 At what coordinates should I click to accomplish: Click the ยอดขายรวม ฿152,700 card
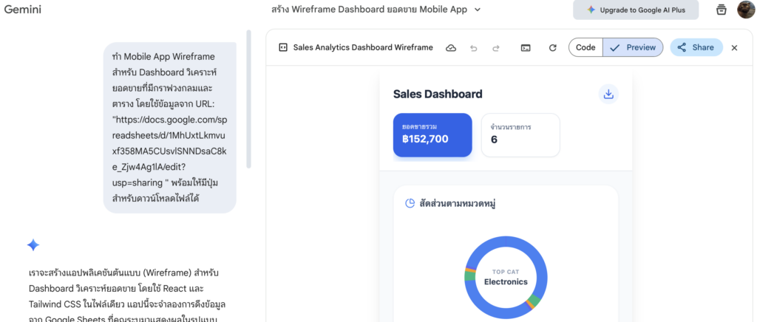pyautogui.click(x=432, y=135)
